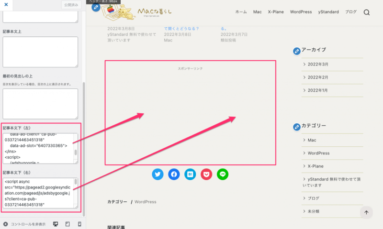Viewport: 383px width, 229px height.
Task: Open the 2022年2月 archive link
Action: coord(318,77)
